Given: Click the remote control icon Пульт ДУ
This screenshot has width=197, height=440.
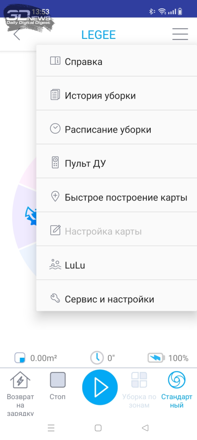Looking at the screenshot, I should pos(55,163).
